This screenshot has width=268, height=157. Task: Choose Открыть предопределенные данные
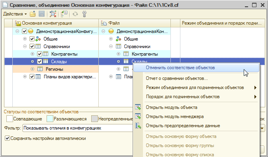pos(196,126)
